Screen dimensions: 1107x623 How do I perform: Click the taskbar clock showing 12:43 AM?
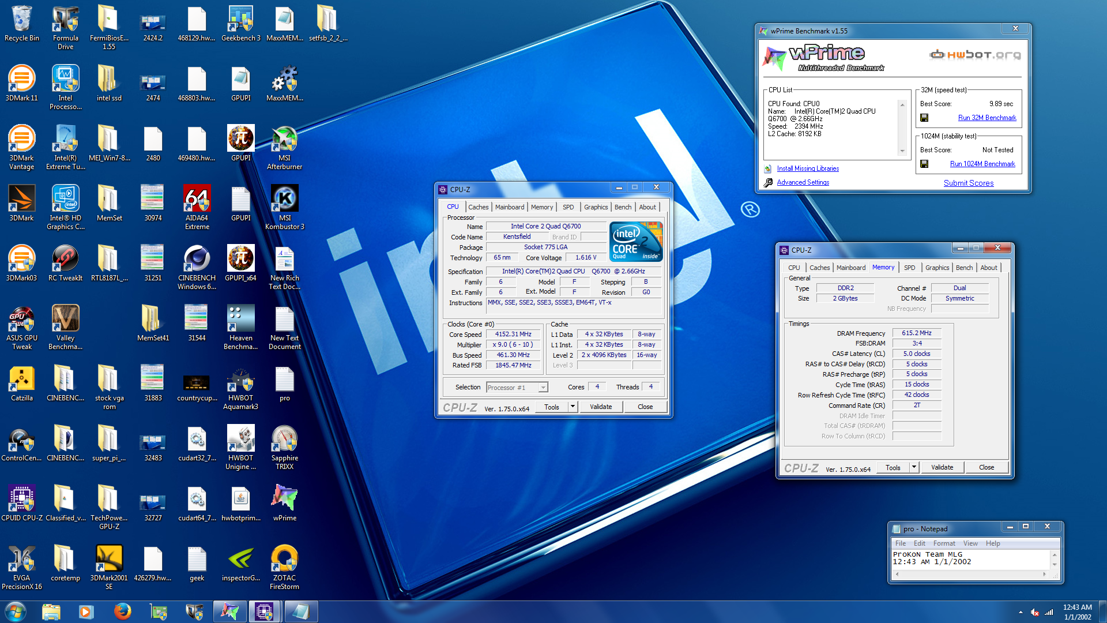pyautogui.click(x=1077, y=612)
